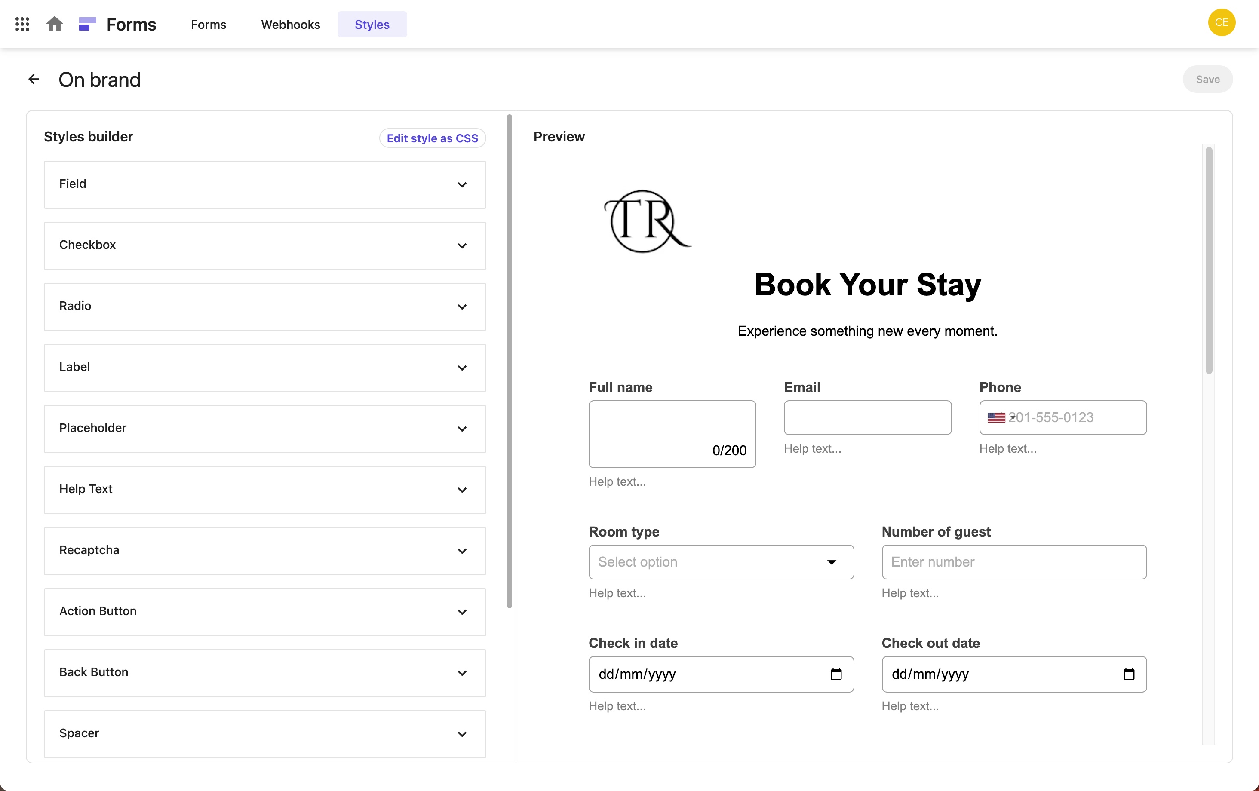Viewport: 1259px width, 791px height.
Task: Click the TR logo in preview
Action: tap(646, 222)
